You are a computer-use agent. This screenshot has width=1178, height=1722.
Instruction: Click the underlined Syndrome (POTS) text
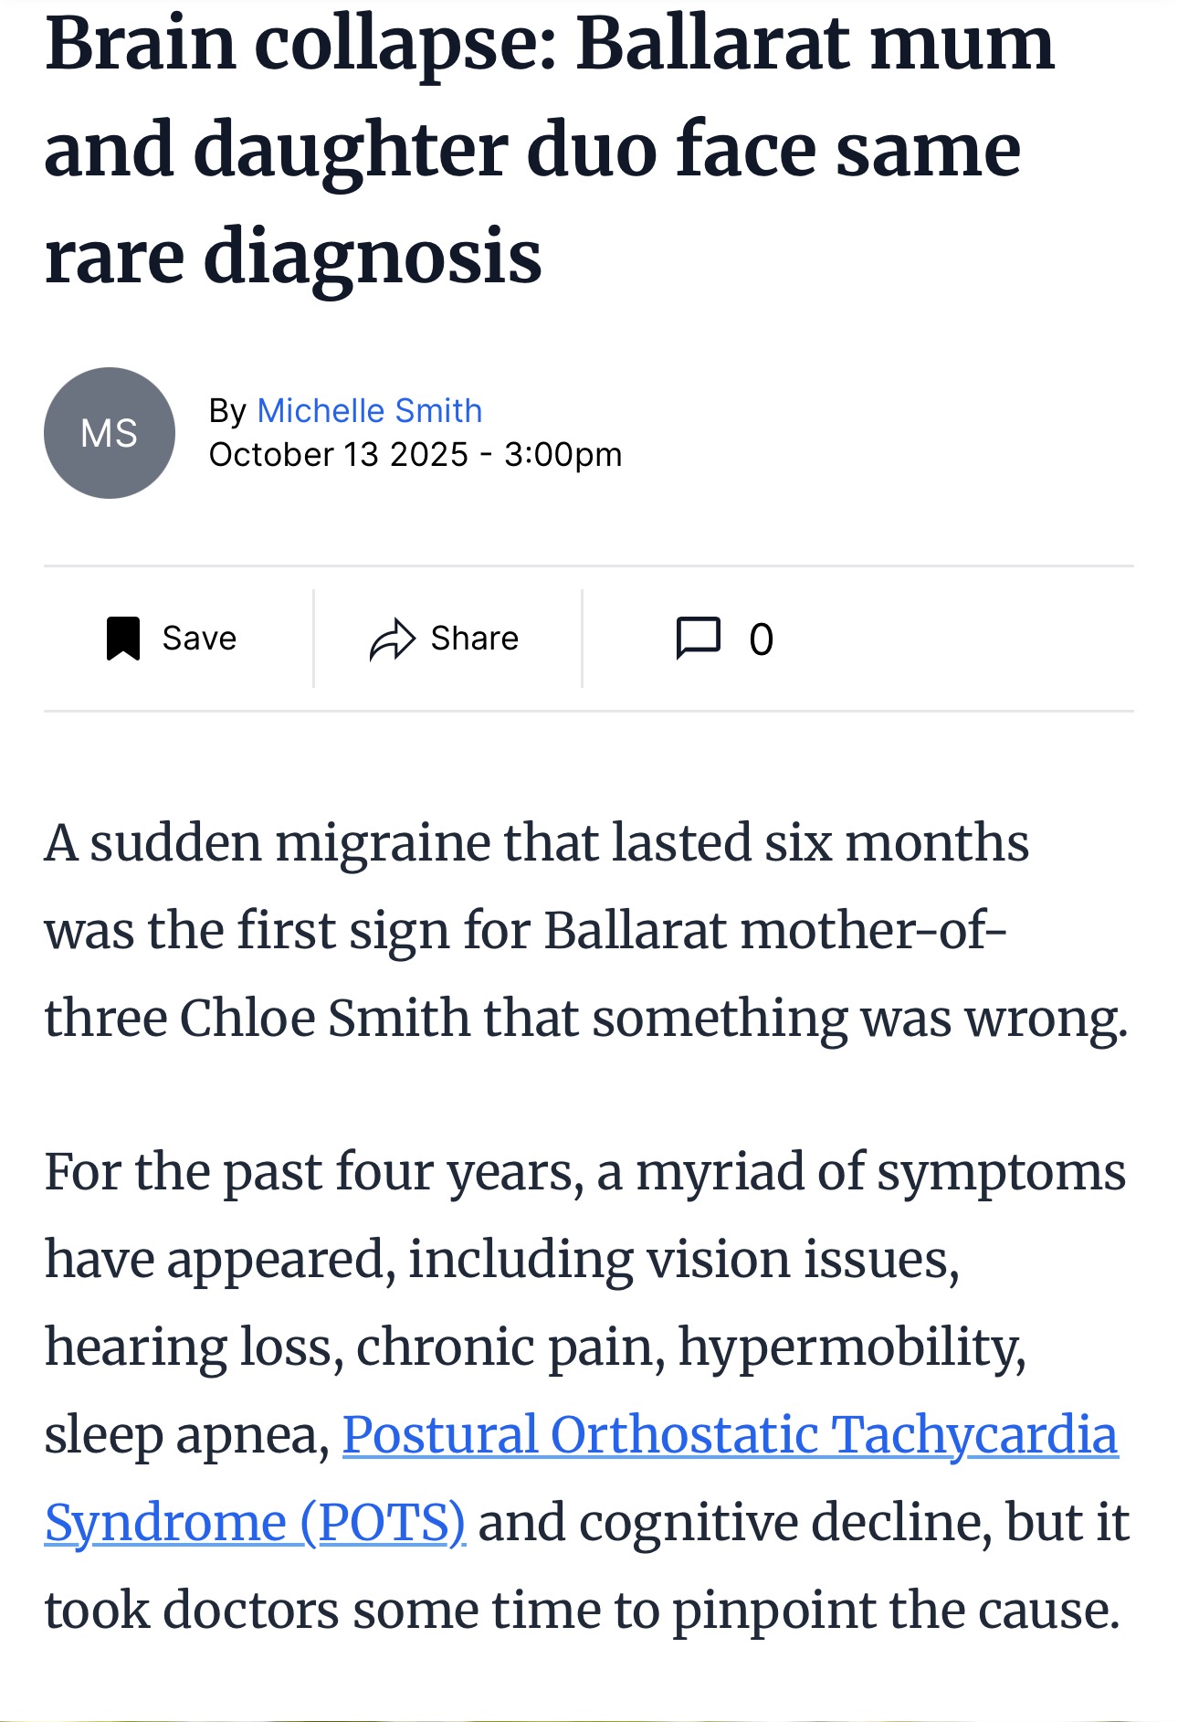click(x=255, y=1522)
